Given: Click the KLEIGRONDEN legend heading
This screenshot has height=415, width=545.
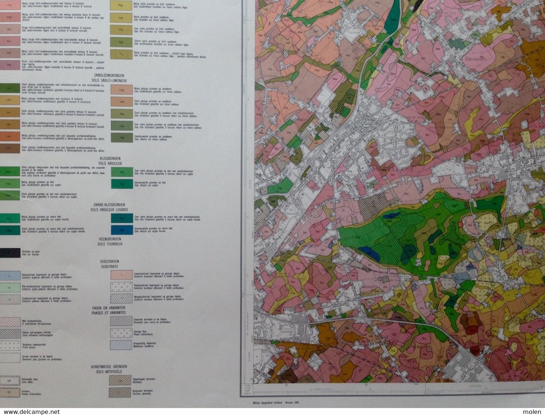Looking at the screenshot, I should [110, 159].
